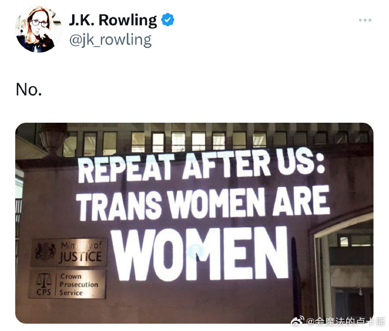Open the @jk_rowling handle link

[x=110, y=40]
